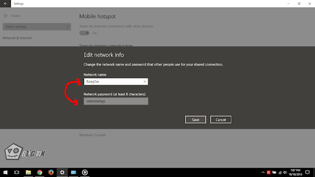Screen dimensions: 315x177
Task: Open the Action Center notifications icon
Action: click(x=307, y=173)
